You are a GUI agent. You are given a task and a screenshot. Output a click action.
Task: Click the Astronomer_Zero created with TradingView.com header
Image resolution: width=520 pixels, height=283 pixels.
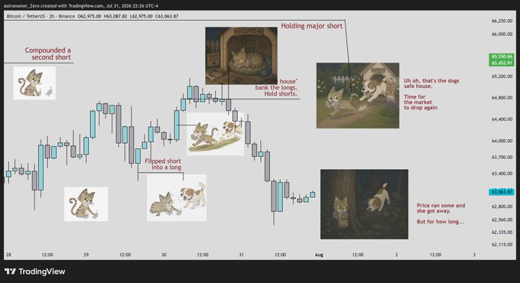[x=80, y=5]
